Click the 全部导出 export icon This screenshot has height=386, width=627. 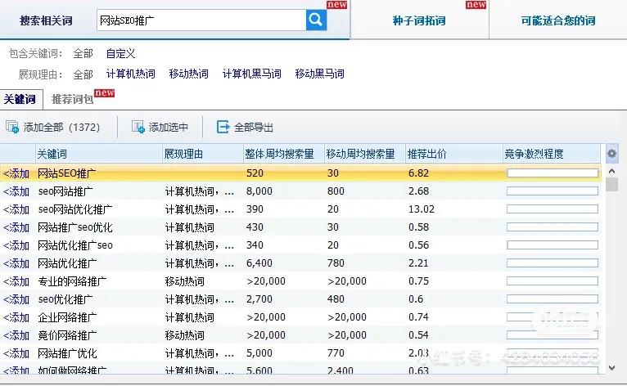[223, 127]
